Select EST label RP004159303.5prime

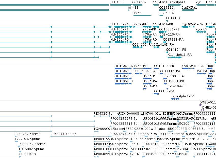click(111, 139)
